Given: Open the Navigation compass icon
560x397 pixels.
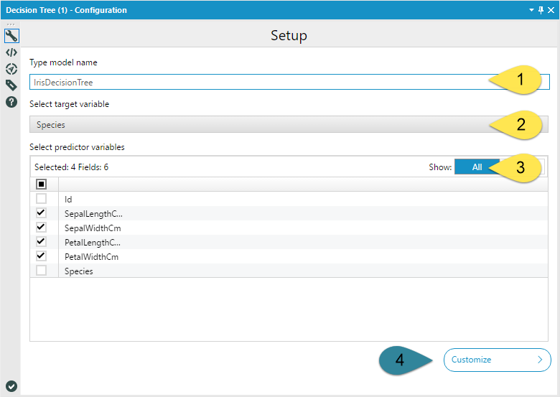Looking at the screenshot, I should click(x=11, y=69).
